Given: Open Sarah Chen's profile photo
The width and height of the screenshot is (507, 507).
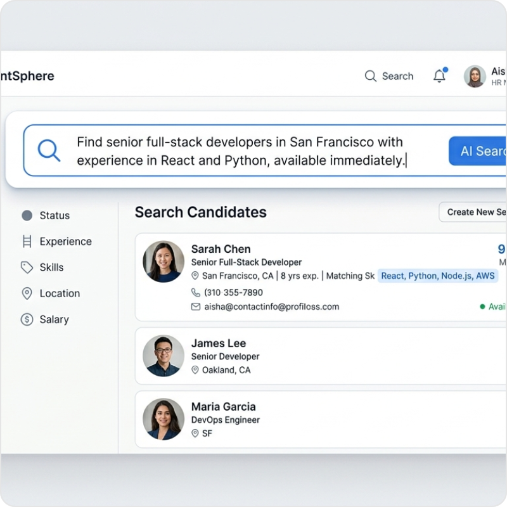Looking at the screenshot, I should 164,262.
